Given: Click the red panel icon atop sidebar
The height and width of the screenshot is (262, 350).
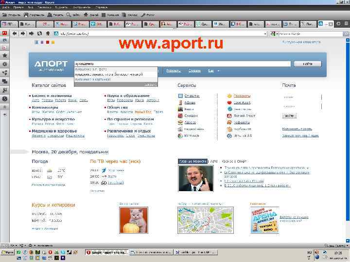Looking at the screenshot, I should coord(5,33).
